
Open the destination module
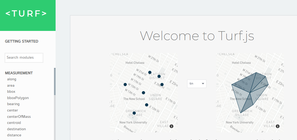[x=16, y=129]
